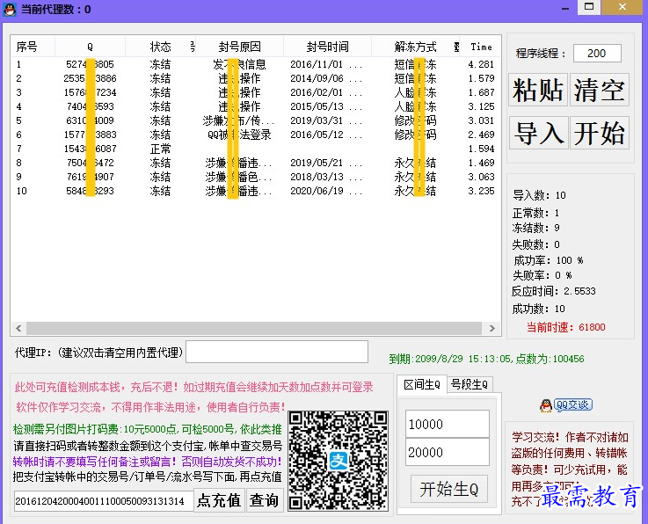Click the horizontal scrollbar thumb of the table

[254, 328]
